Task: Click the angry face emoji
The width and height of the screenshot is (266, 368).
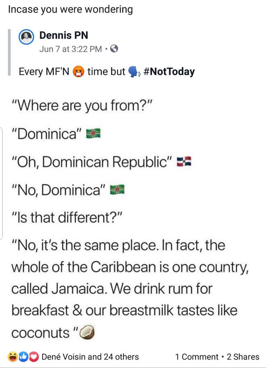Action: (x=79, y=72)
